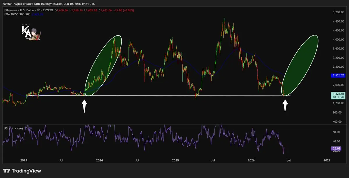349x178 pixels.
Task: Click the purple 25.08 RSI value tag
Action: 336,148
